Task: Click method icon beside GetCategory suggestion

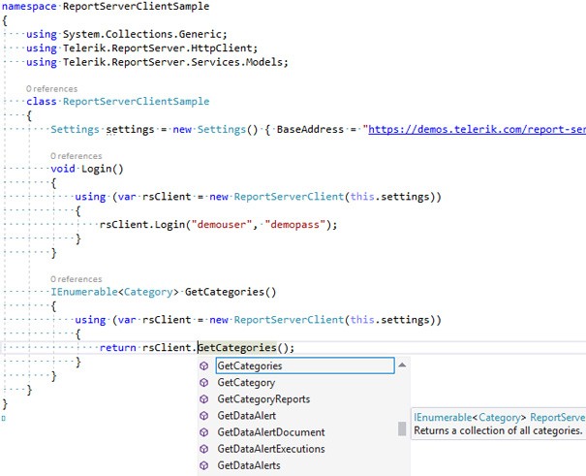Action: (204, 382)
